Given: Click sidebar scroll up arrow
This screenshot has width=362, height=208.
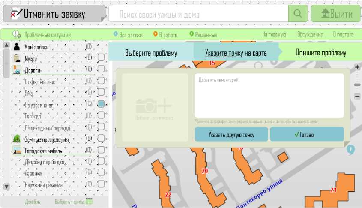Looking at the screenshot, I should (x=6, y=45).
